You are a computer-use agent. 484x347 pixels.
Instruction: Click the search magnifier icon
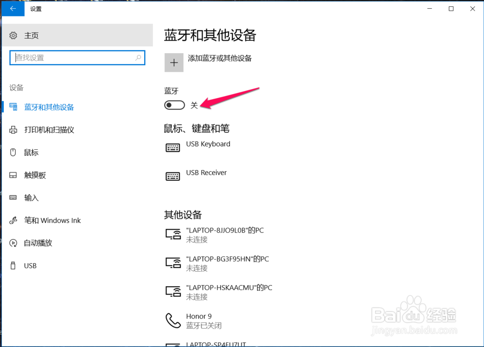click(x=138, y=58)
